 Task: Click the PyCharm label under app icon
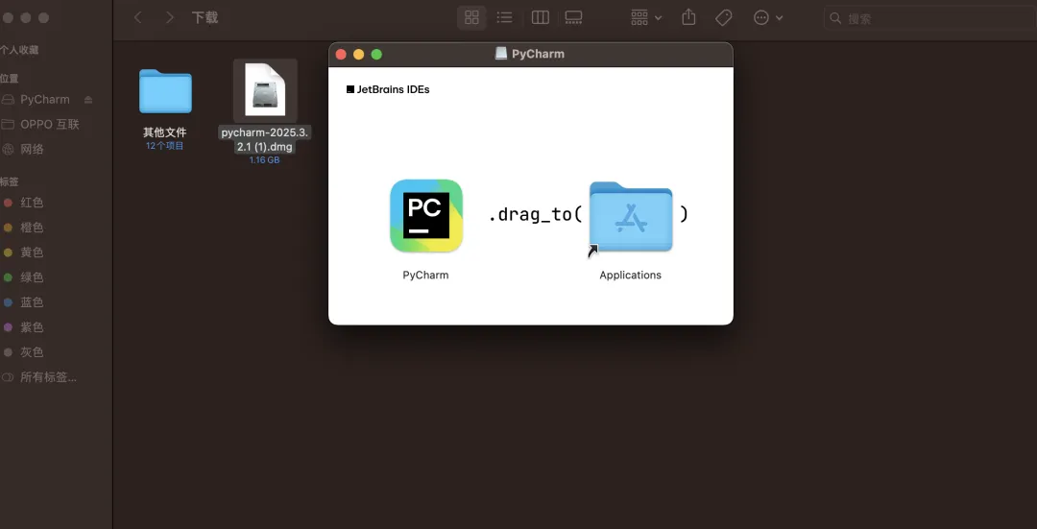click(426, 276)
